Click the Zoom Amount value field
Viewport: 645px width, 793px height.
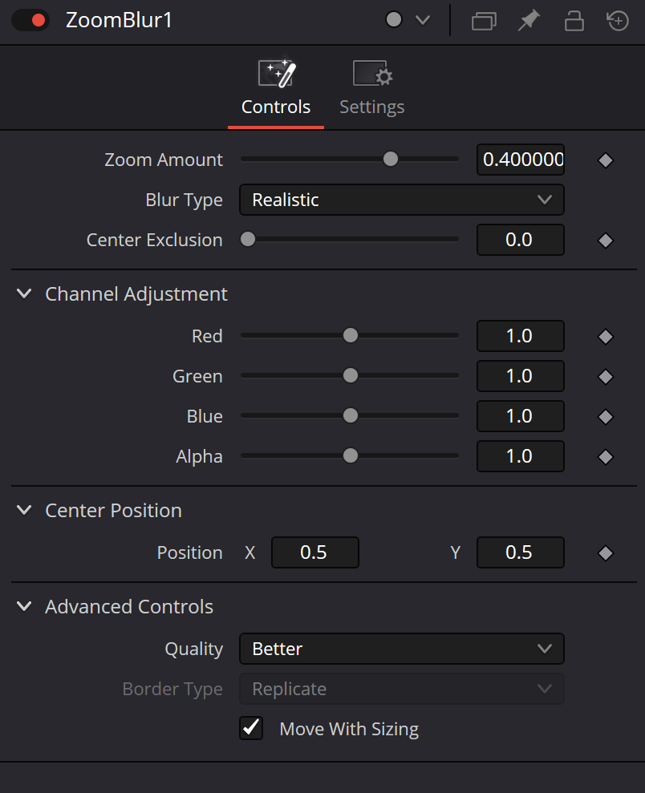point(521,160)
